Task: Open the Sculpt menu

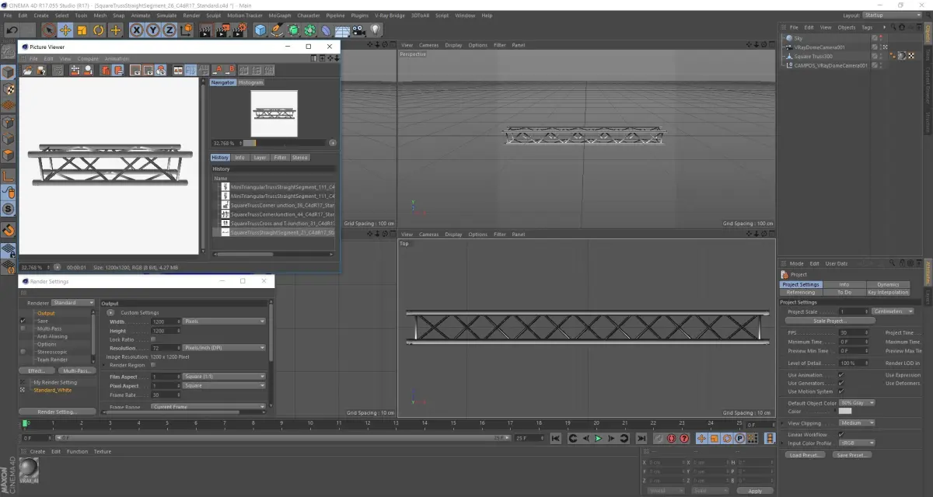Action: click(x=213, y=16)
